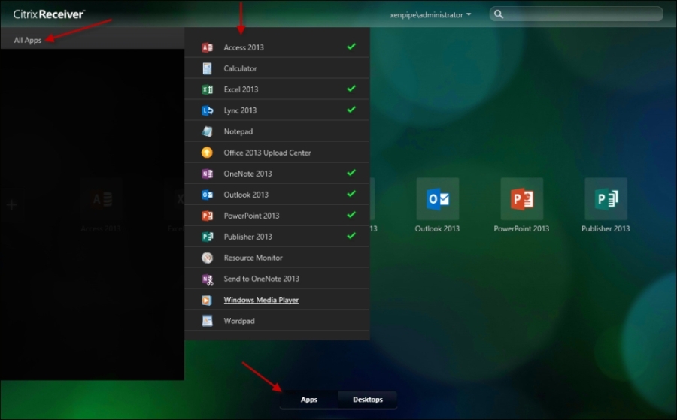677x420 pixels.
Task: Click the Office 2013 Upload Center icon
Action: [x=208, y=153]
